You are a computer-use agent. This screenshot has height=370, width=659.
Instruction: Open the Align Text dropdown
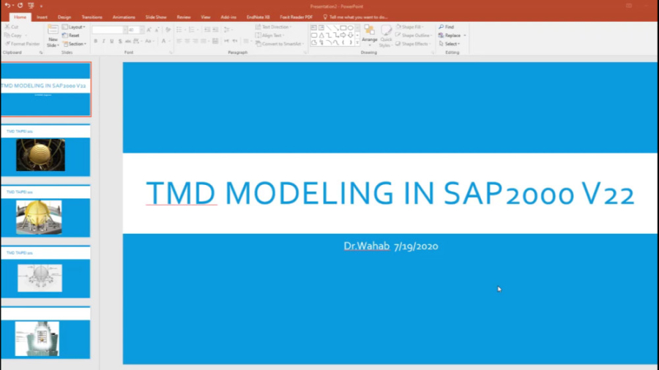pyautogui.click(x=269, y=35)
